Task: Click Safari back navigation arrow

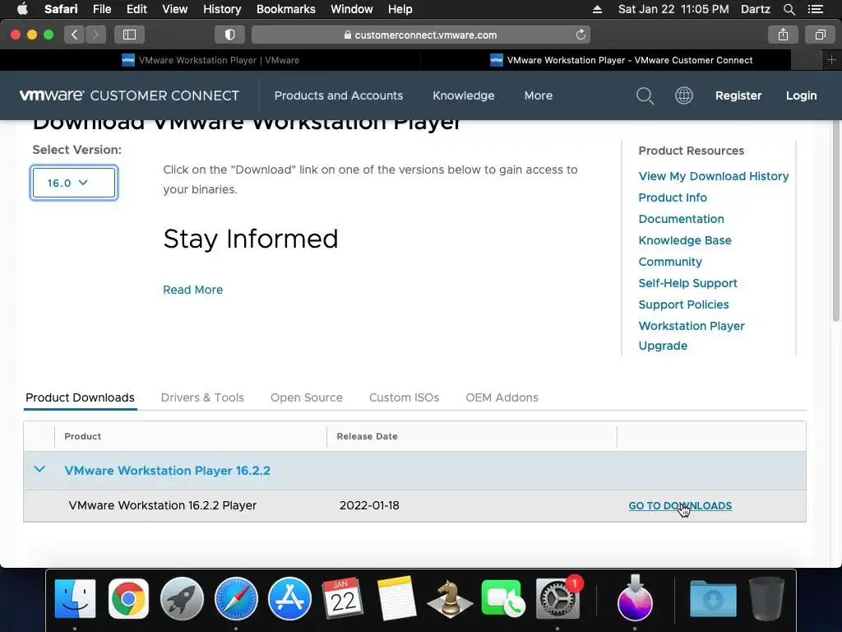Action: [x=74, y=35]
